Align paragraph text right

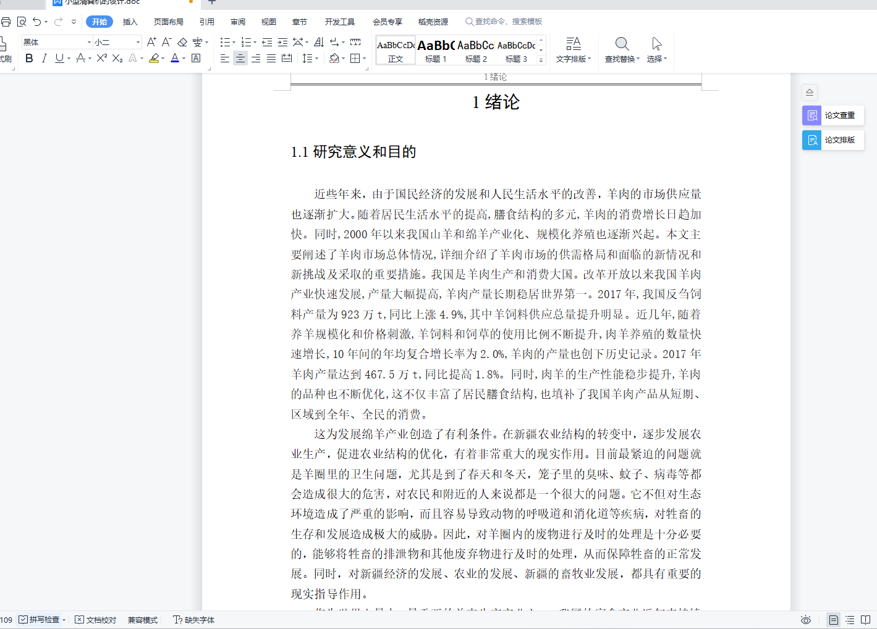256,58
